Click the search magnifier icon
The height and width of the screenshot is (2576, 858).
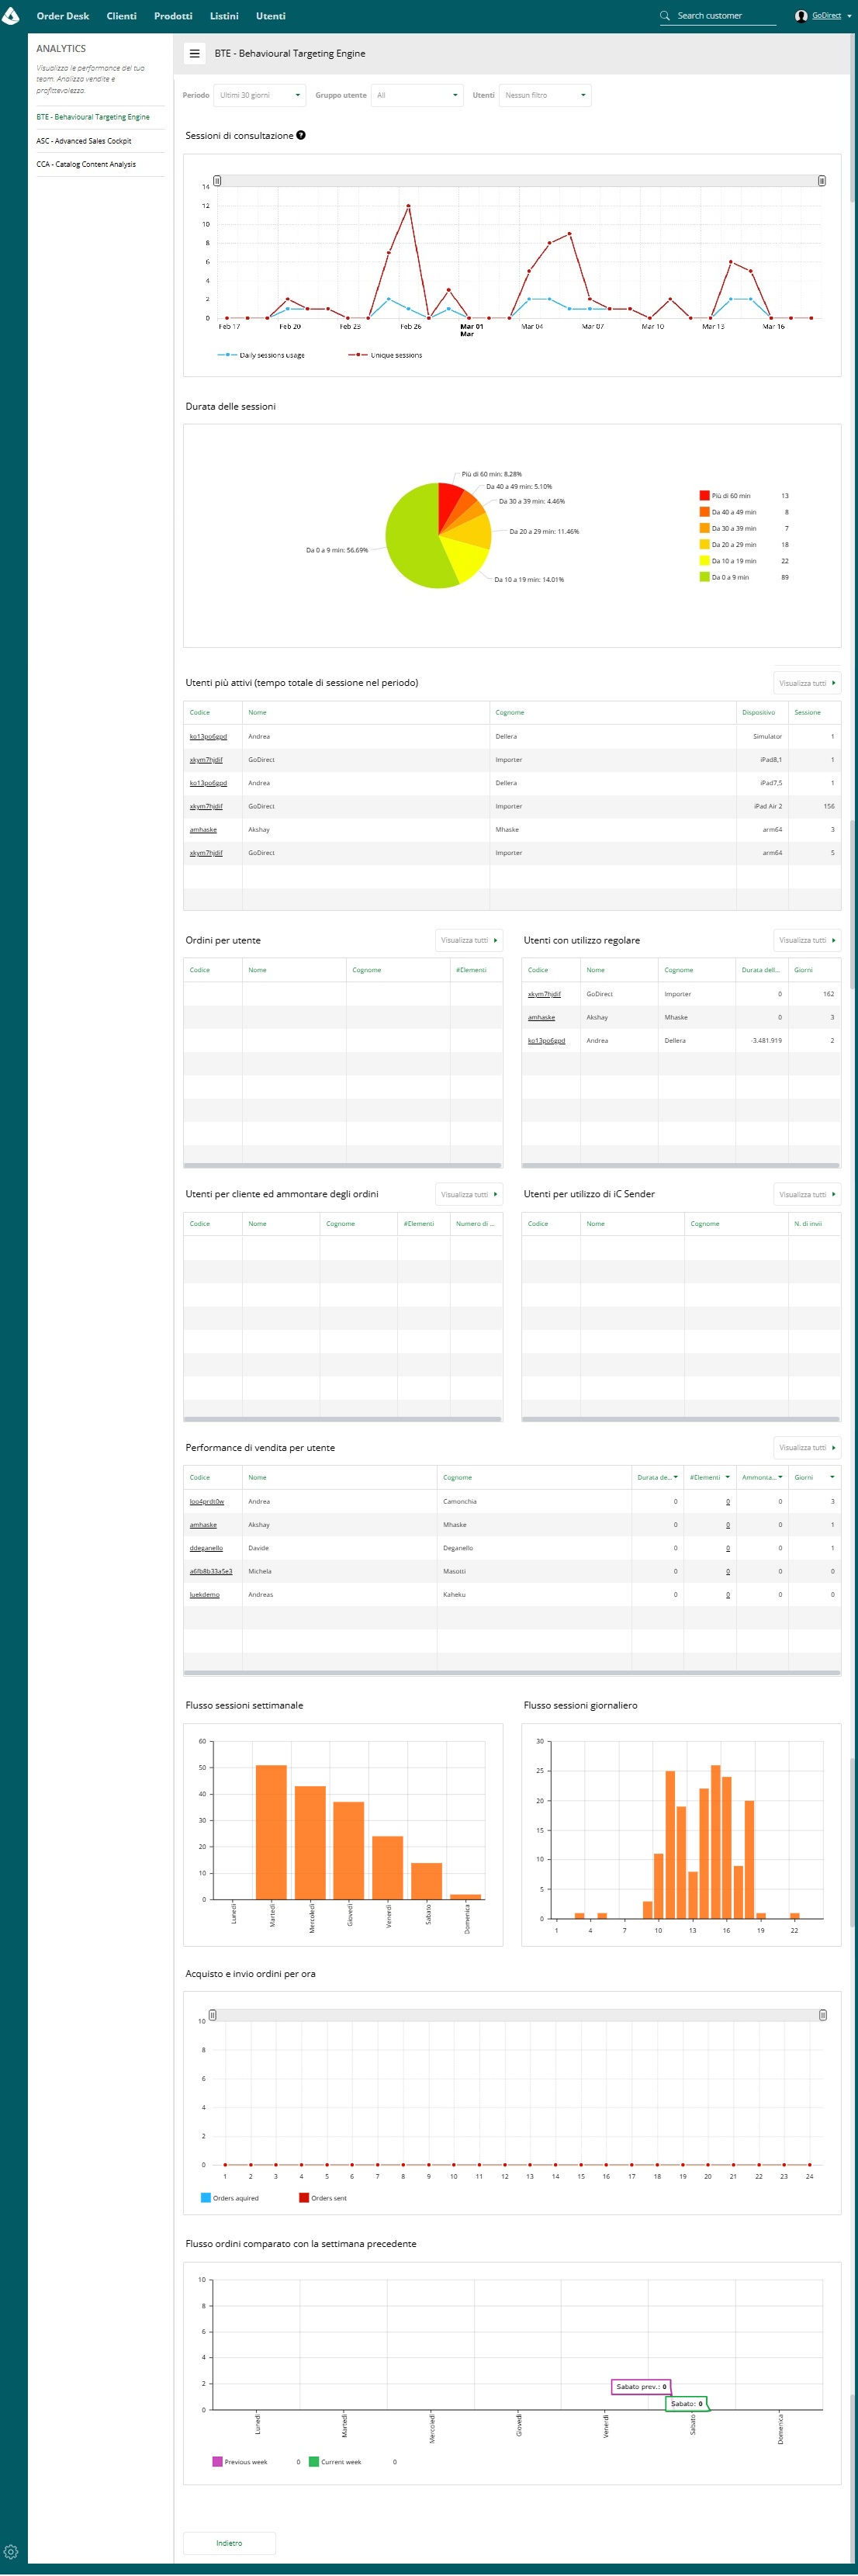tap(665, 16)
